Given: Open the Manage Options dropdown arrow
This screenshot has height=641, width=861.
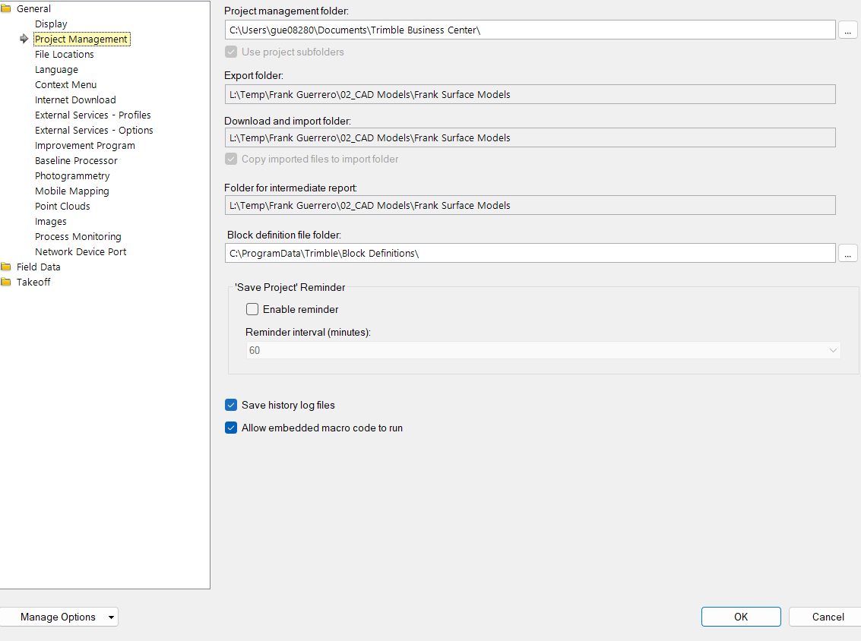Looking at the screenshot, I should pyautogui.click(x=112, y=617).
